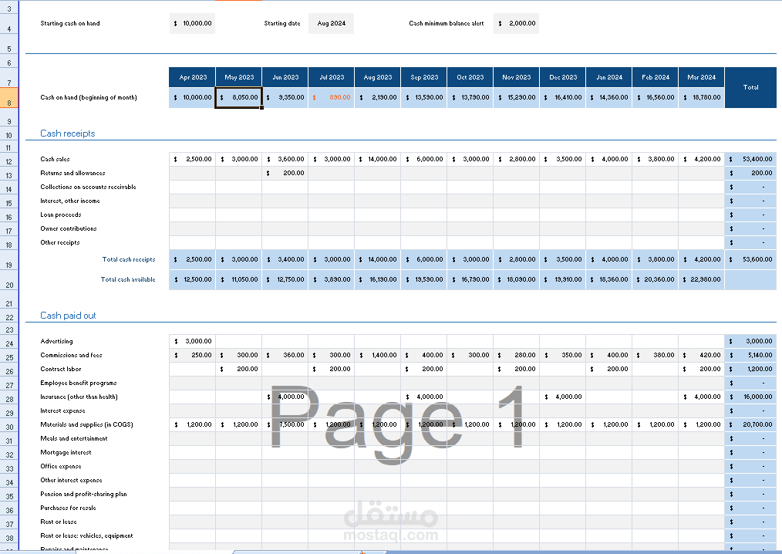This screenshot has width=782, height=554.
Task: Click Commissions and fees 1,400.00 for Aug 2023
Action: tap(378, 356)
